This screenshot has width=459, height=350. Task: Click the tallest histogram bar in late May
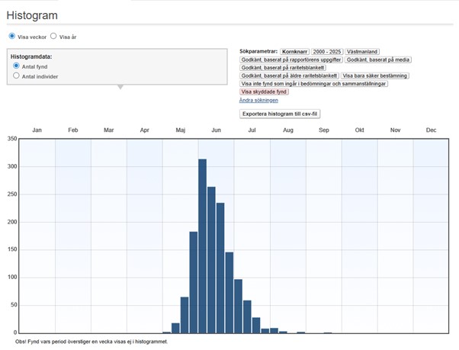tap(203, 246)
